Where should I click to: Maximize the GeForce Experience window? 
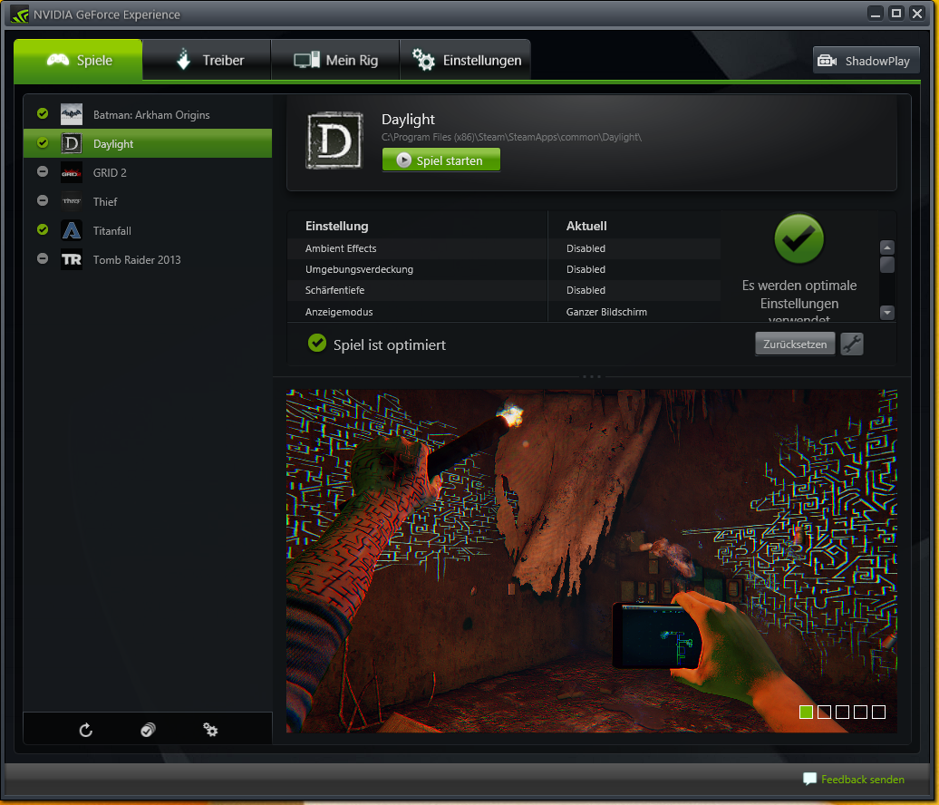click(895, 14)
